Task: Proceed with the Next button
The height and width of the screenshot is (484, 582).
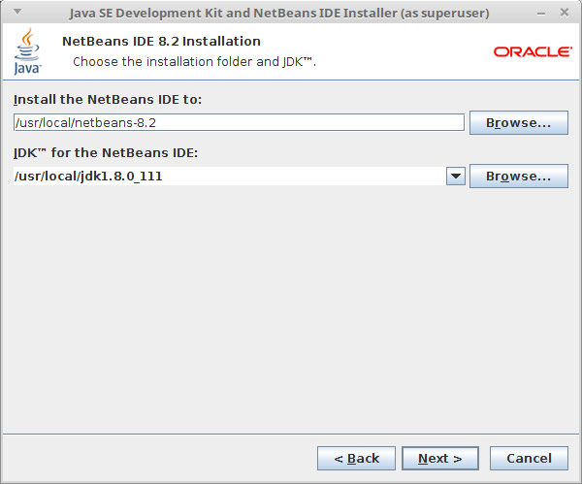Action: 440,459
